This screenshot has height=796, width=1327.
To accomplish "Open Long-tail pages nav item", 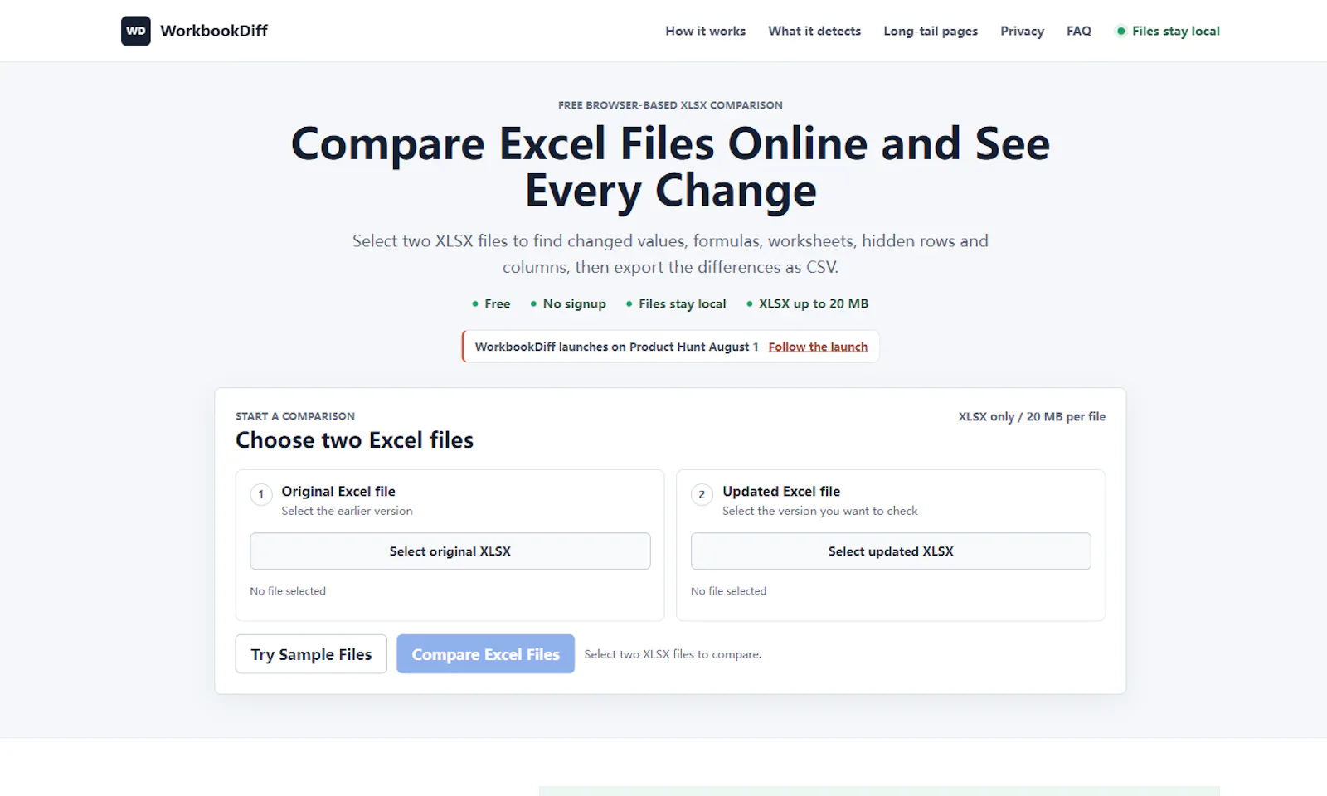I will point(931,31).
